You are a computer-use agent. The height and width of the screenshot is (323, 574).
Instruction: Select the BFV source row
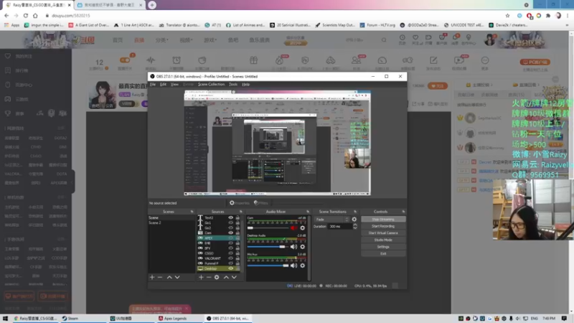point(219,248)
